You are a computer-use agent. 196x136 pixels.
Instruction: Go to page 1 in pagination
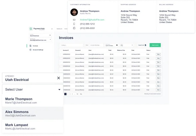coord(65,94)
